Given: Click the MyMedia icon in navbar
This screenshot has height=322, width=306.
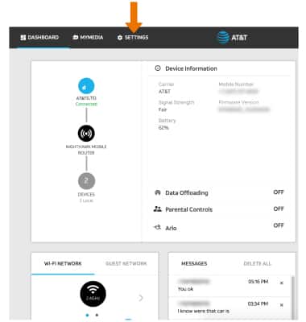Looking at the screenshot, I should [x=76, y=37].
